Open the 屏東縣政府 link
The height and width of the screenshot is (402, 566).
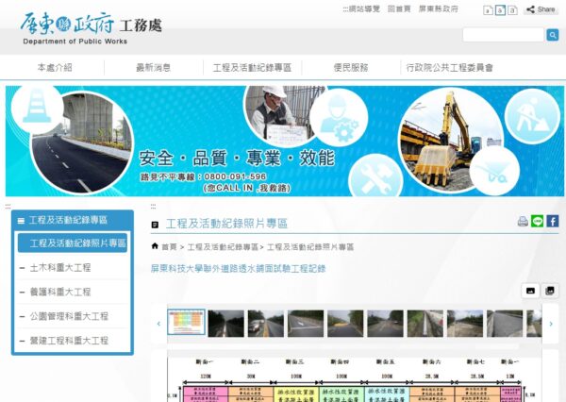[439, 9]
